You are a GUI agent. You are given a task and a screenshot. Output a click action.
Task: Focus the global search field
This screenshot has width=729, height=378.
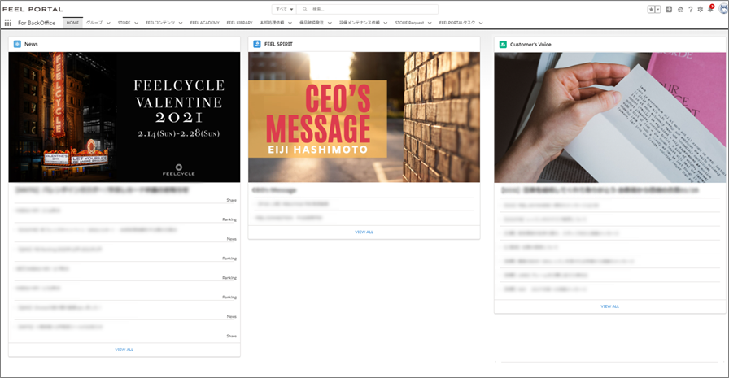tap(367, 9)
